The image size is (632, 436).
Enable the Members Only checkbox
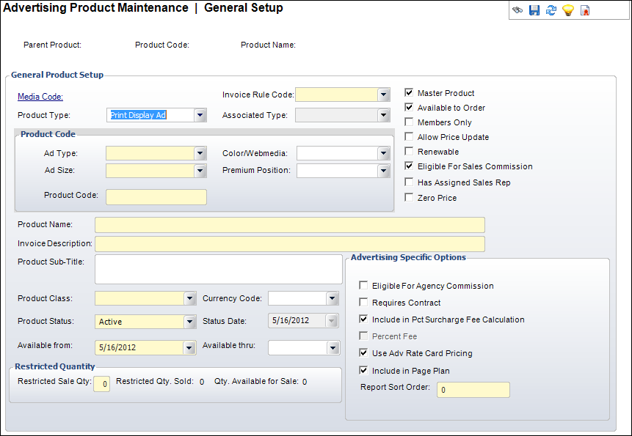coord(409,122)
